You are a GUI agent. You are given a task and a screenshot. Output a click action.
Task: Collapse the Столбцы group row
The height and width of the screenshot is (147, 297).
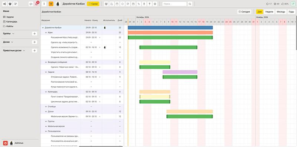[x=46, y=107]
